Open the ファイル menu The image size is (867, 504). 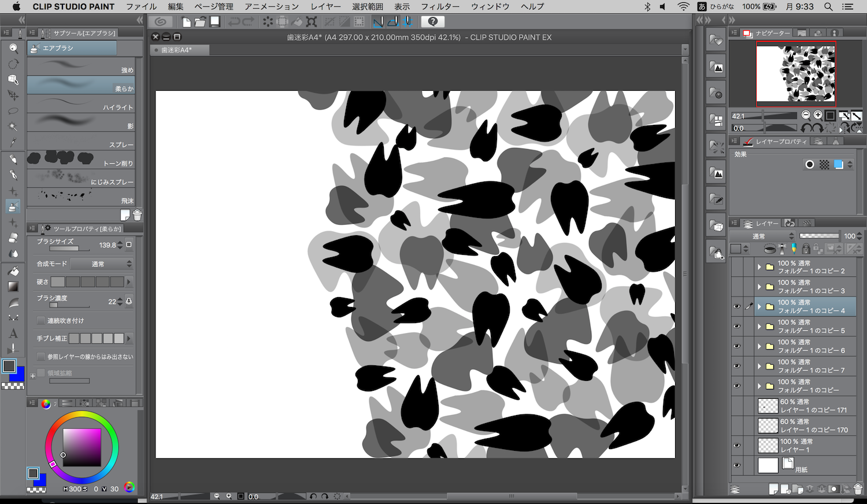tap(142, 6)
